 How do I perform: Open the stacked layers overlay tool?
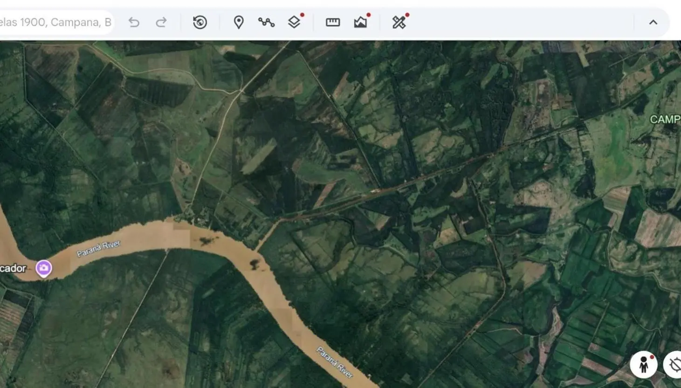[294, 22]
